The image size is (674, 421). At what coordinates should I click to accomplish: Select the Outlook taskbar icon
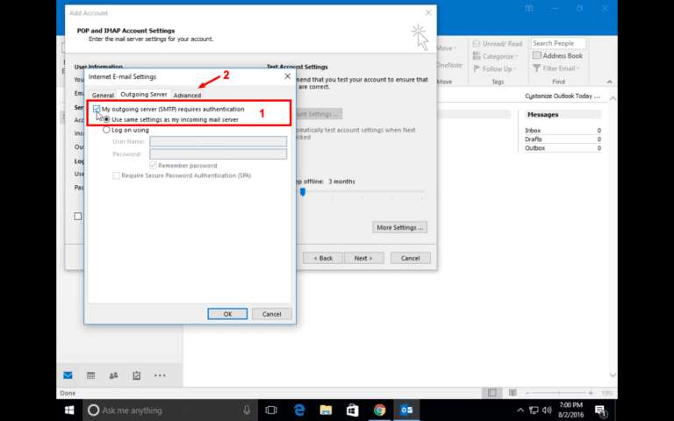point(406,410)
